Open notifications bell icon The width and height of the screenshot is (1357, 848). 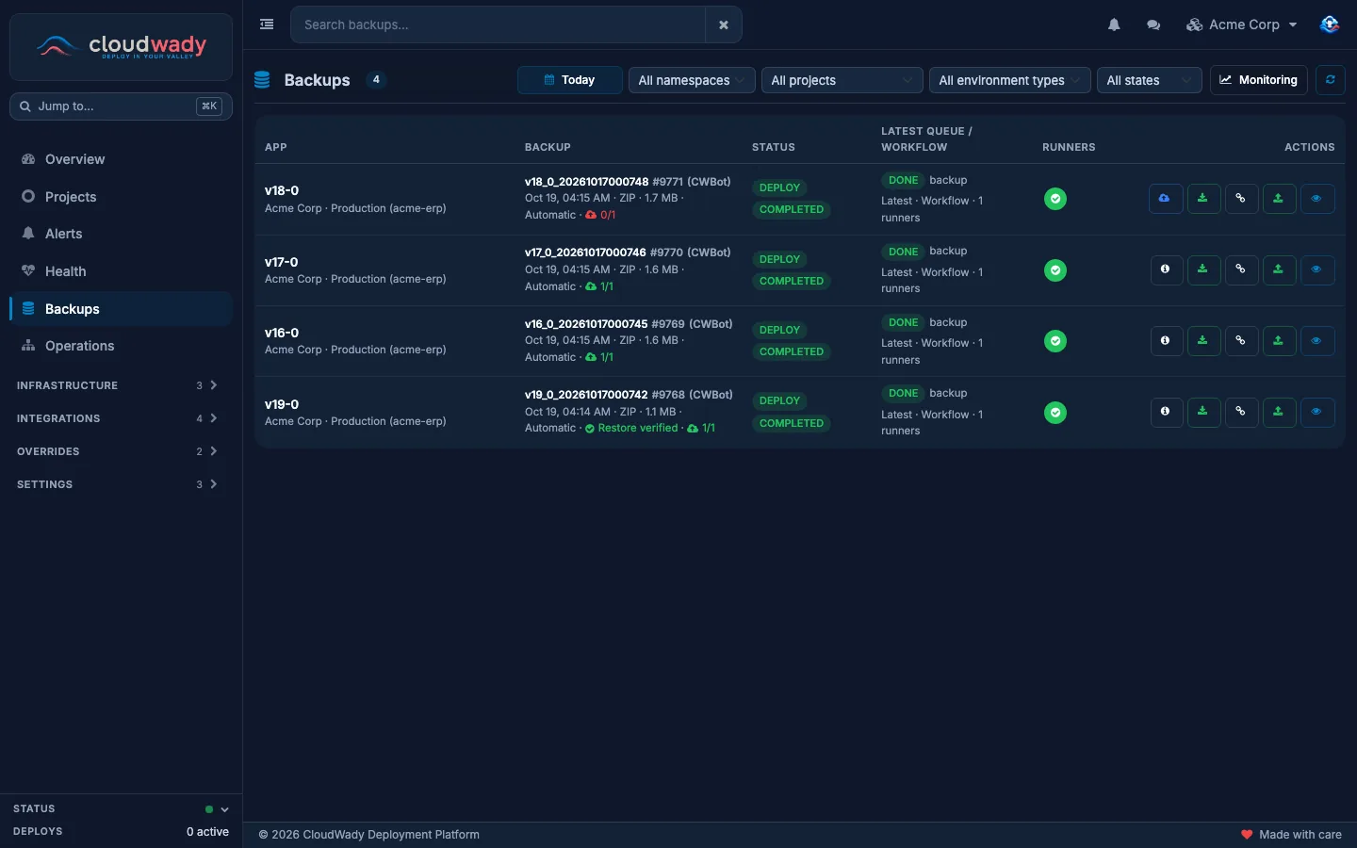pos(1114,25)
